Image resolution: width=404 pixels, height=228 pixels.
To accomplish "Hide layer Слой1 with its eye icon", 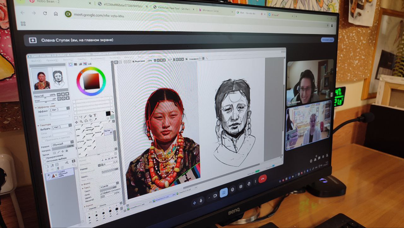I will [48, 175].
